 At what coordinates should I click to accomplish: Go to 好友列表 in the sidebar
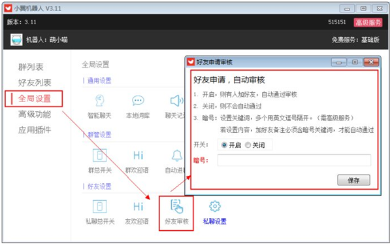coord(35,83)
